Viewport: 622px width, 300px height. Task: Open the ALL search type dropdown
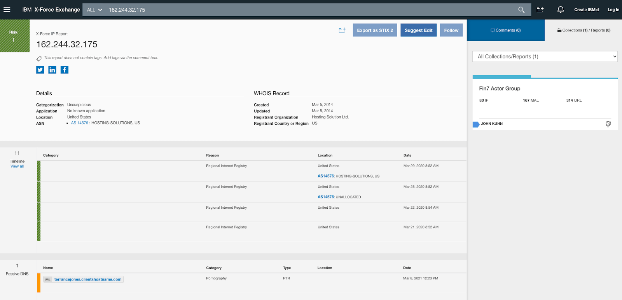point(94,10)
